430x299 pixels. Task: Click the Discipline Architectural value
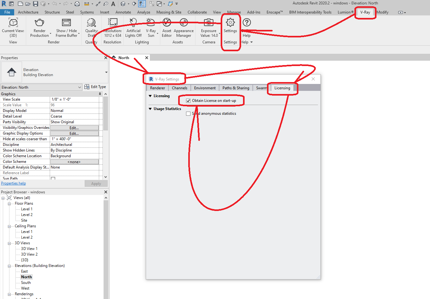point(74,145)
